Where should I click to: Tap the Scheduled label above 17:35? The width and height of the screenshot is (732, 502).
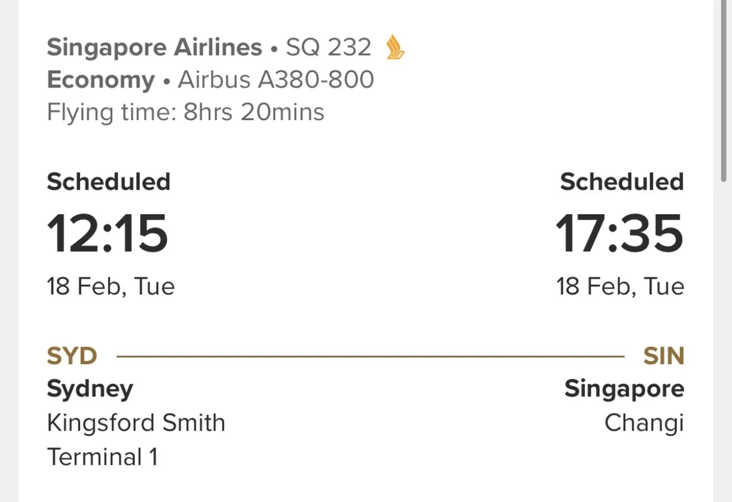[622, 182]
